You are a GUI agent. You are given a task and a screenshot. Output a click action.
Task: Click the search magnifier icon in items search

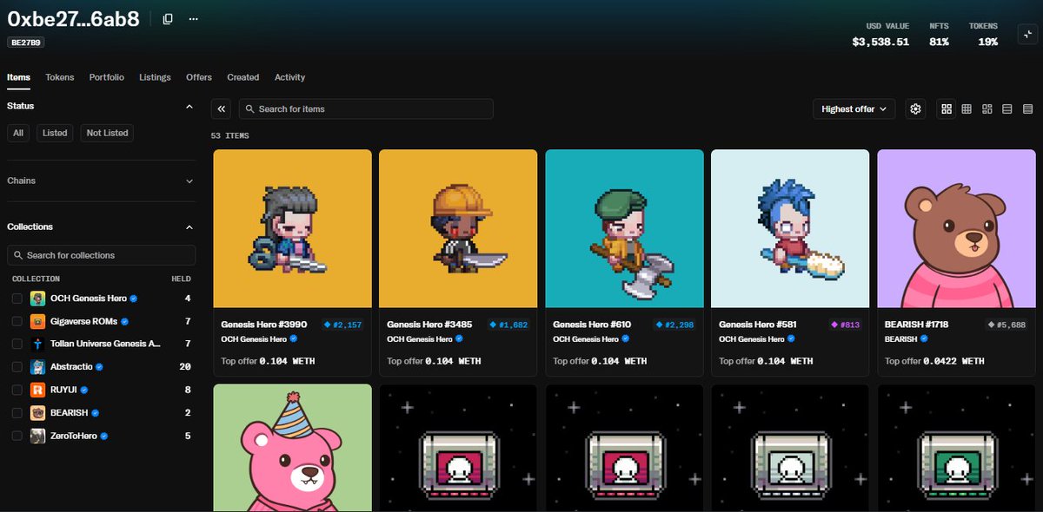click(249, 108)
